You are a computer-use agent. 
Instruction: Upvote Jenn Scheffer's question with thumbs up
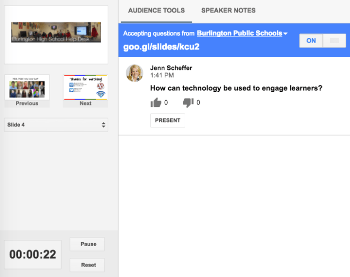156,102
